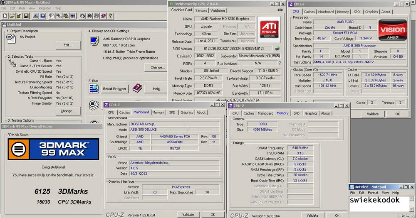The image size is (416, 218).
Task: Open the About tab in the top-right CPU-Z window
Action: [x=386, y=12]
